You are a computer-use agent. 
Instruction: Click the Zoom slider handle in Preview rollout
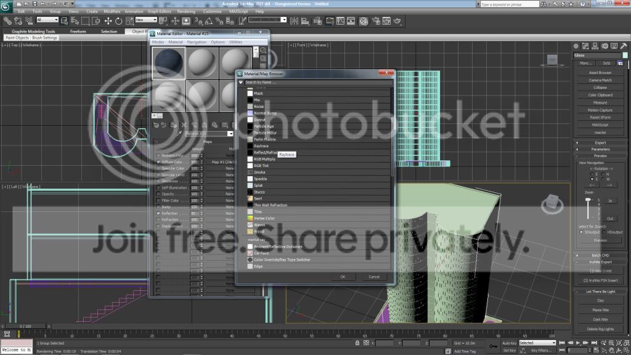tap(587, 200)
